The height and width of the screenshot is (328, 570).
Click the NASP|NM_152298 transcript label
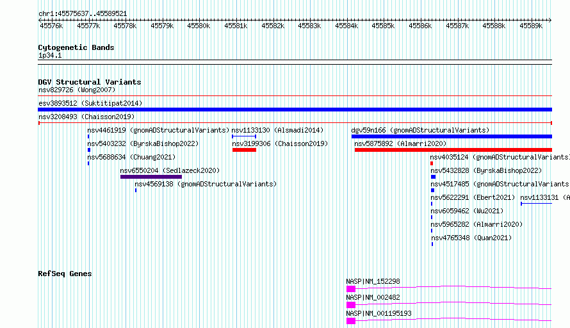[373, 281]
